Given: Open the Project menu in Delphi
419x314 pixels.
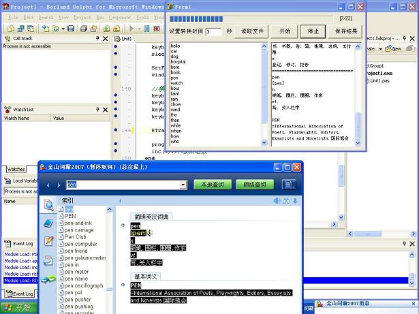Looking at the screenshot, I should point(82,18).
